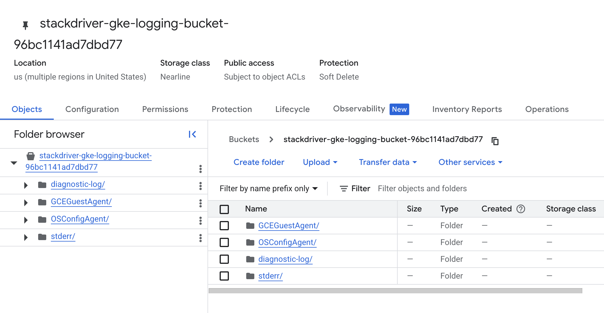
Task: Click folder icon of diagnostic-log/ in tree
Action: pyautogui.click(x=42, y=185)
